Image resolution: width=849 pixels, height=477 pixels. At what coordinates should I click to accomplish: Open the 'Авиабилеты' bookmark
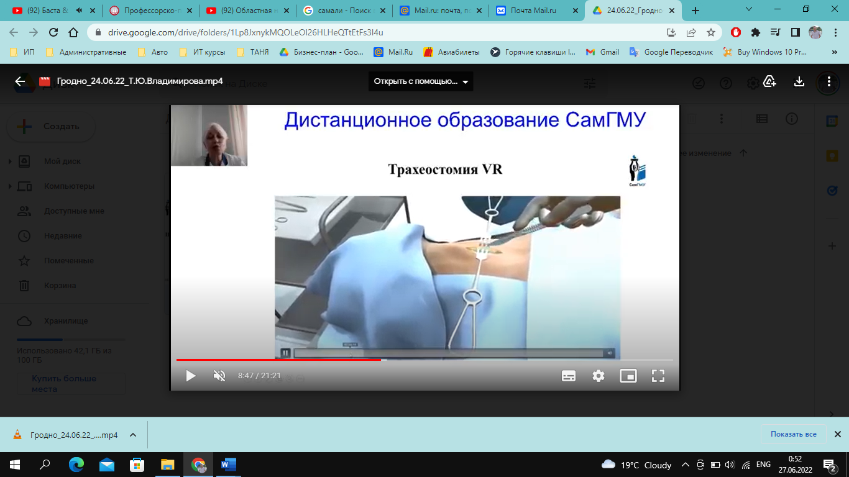tap(452, 52)
